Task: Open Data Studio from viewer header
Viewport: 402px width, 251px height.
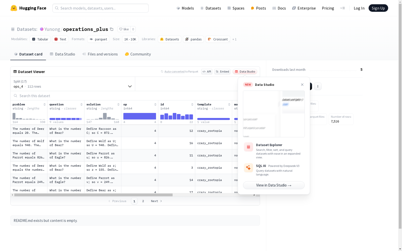Action: click(245, 72)
